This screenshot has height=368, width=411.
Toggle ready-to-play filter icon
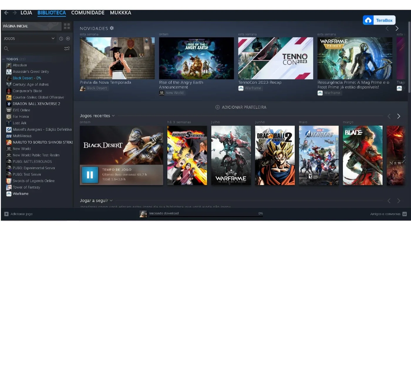pos(68,38)
